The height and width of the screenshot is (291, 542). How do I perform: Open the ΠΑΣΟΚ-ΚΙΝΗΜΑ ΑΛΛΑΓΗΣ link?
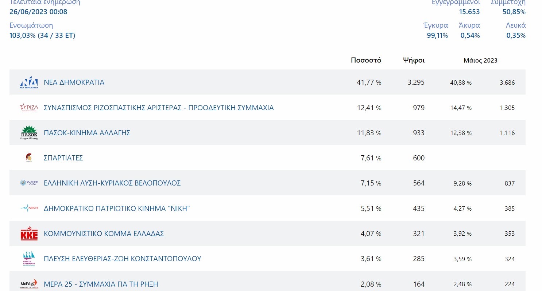tap(87, 133)
